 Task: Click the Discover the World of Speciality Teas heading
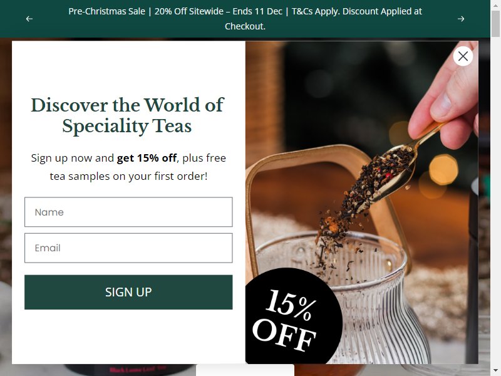click(x=127, y=115)
